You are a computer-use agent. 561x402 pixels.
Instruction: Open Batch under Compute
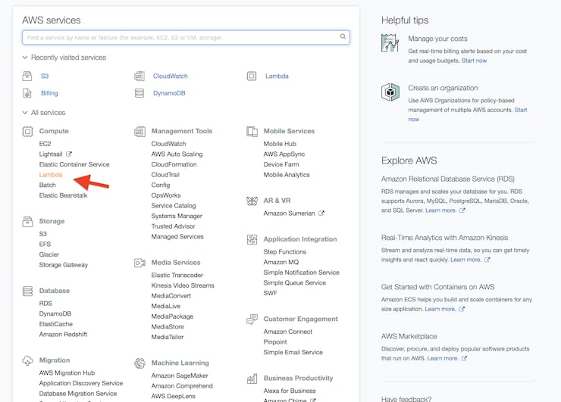click(48, 185)
